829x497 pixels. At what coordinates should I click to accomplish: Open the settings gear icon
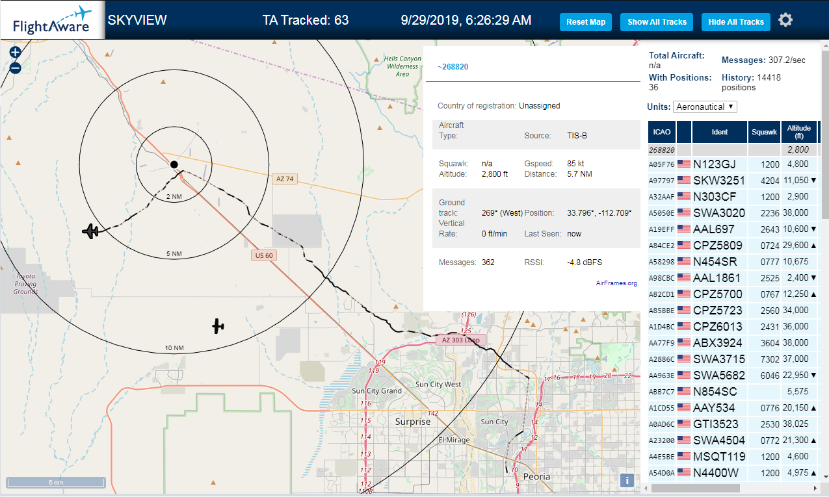(x=785, y=20)
